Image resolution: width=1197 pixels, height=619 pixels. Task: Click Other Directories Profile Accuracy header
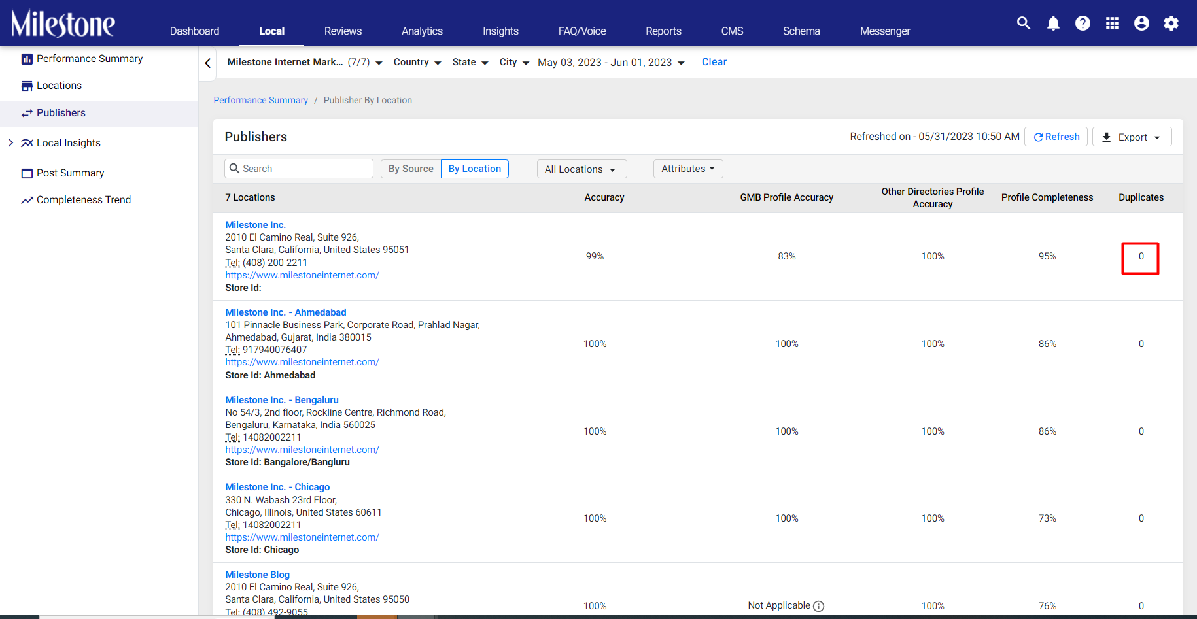coord(933,197)
